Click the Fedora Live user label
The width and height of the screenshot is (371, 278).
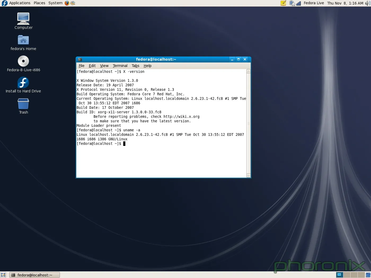(314, 3)
